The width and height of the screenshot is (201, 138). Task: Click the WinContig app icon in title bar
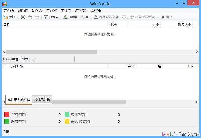(5, 4)
